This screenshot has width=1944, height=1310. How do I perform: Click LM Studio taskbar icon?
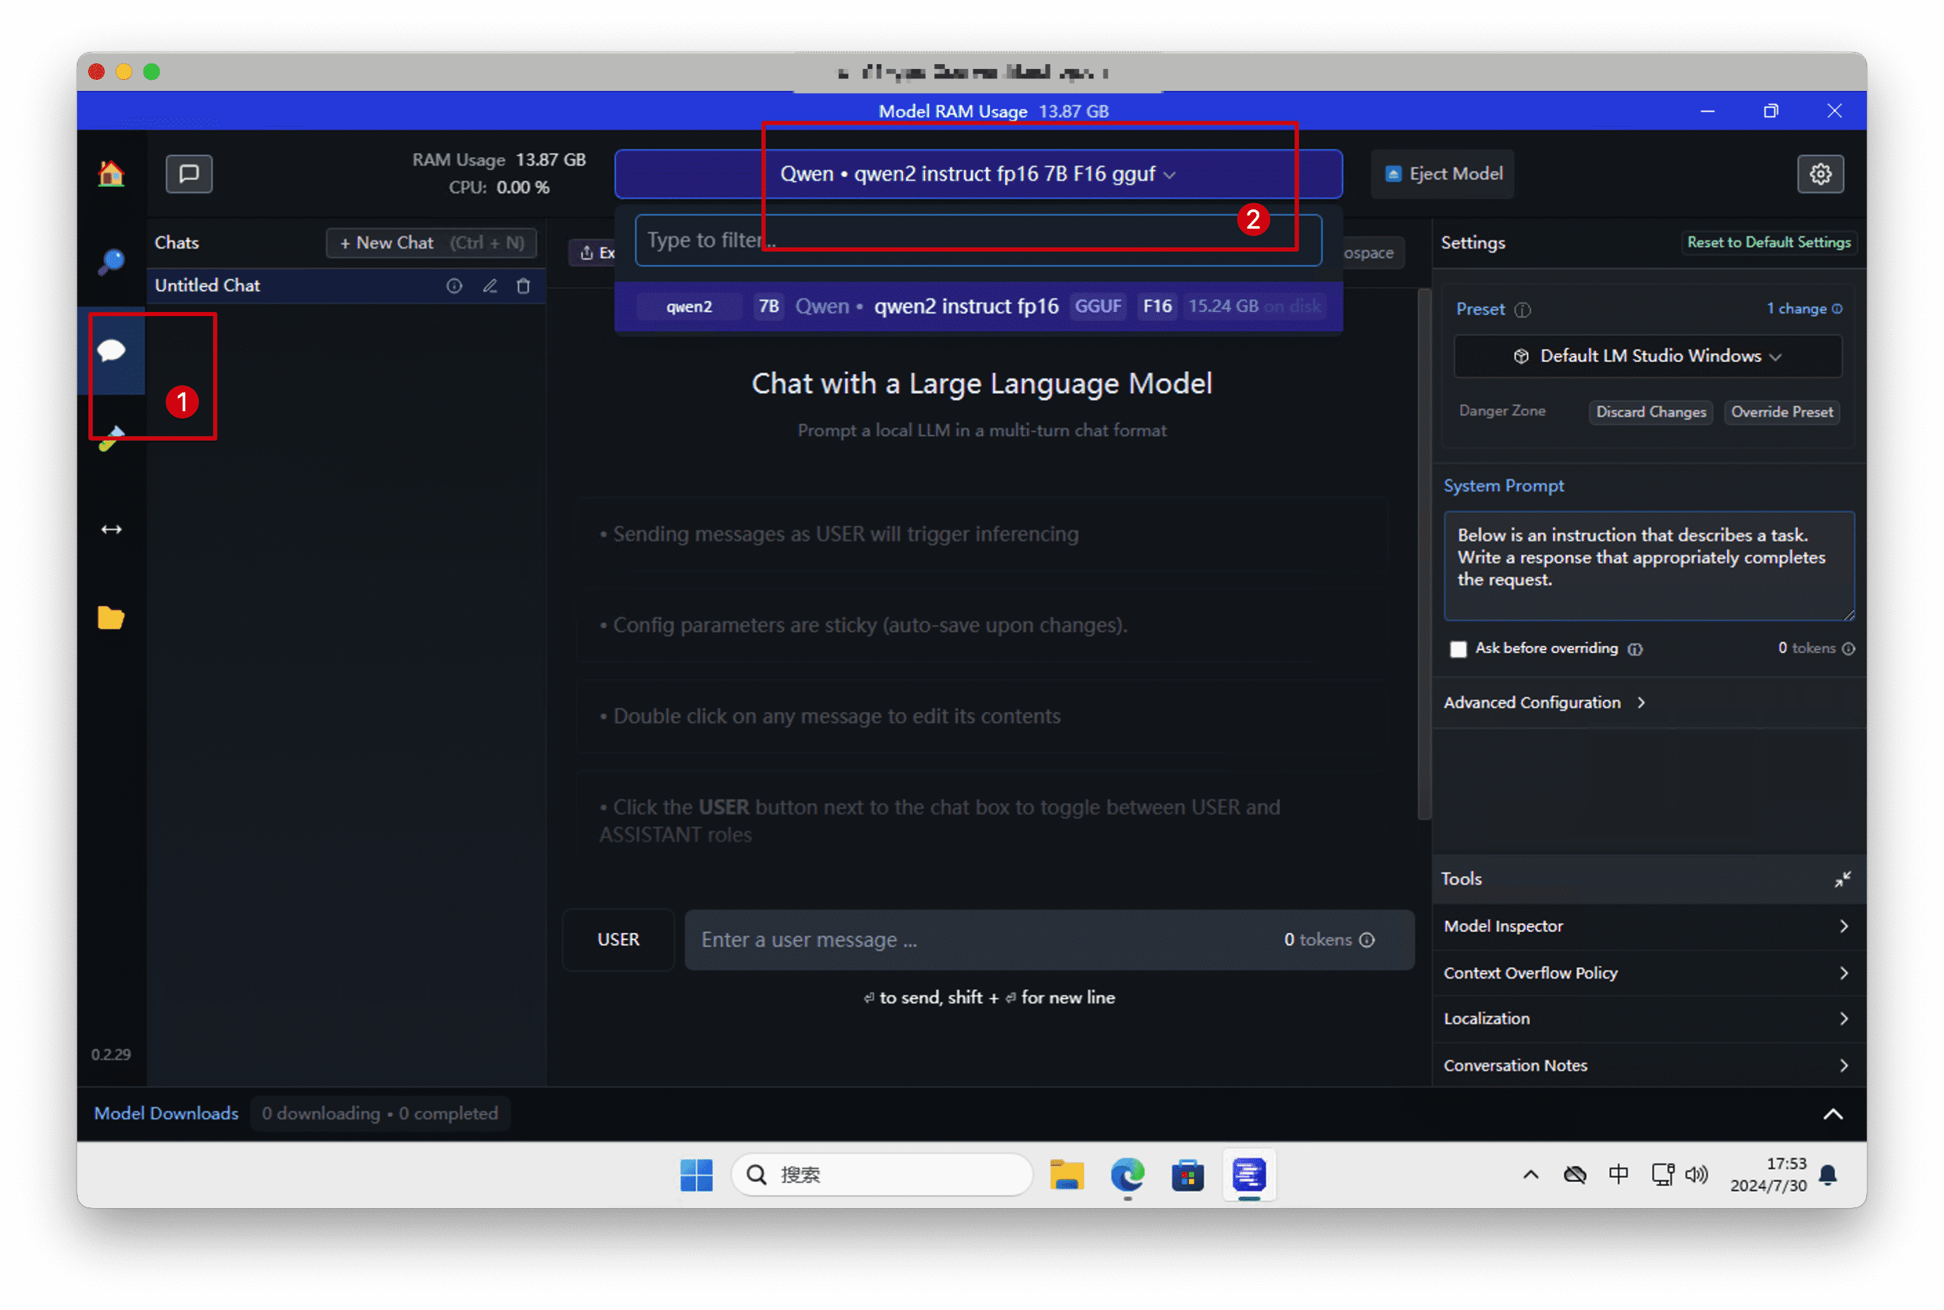[x=1249, y=1174]
